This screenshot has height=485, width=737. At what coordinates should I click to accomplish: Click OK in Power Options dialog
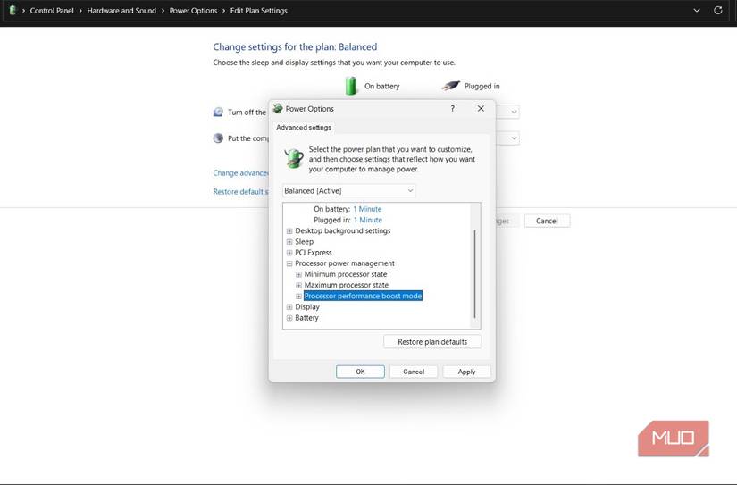[360, 372]
